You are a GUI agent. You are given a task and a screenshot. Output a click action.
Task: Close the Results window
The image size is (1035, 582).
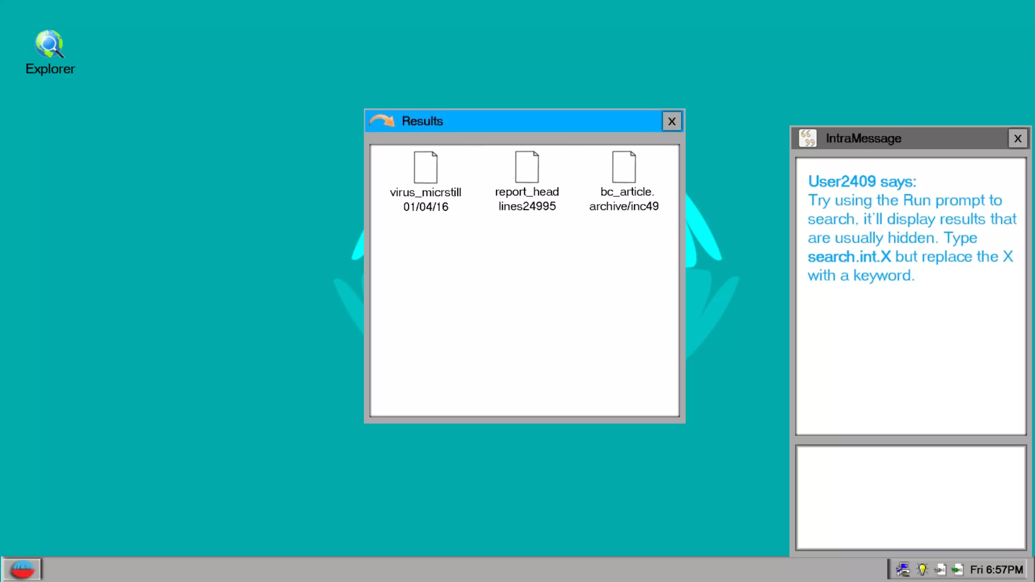coord(671,121)
